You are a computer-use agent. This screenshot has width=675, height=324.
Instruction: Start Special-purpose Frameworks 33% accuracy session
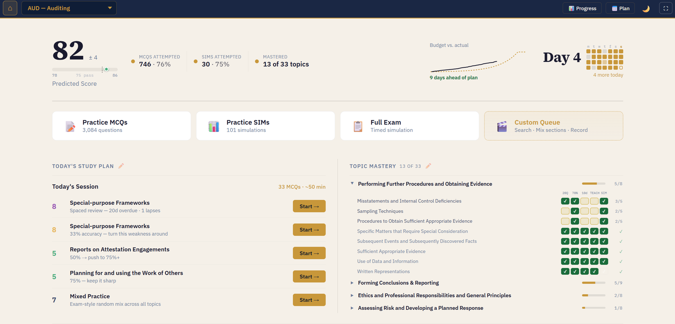(x=309, y=230)
